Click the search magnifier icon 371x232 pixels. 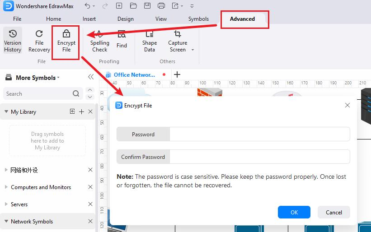point(76,93)
